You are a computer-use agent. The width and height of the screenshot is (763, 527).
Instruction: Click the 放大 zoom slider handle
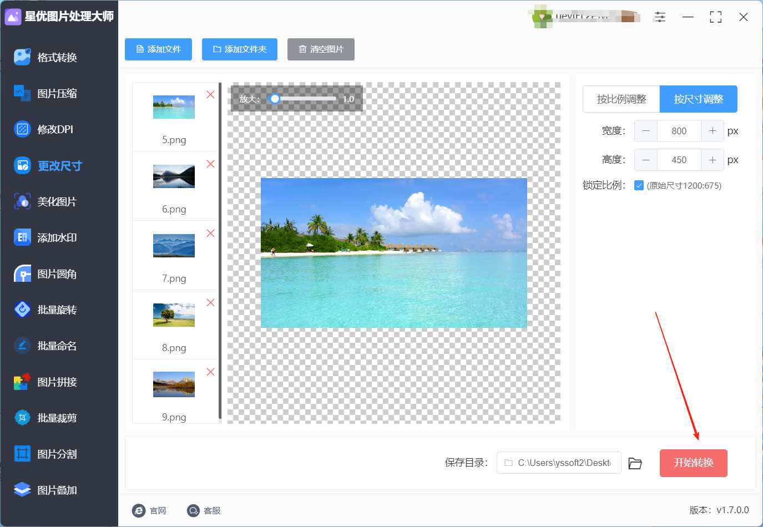[x=275, y=99]
